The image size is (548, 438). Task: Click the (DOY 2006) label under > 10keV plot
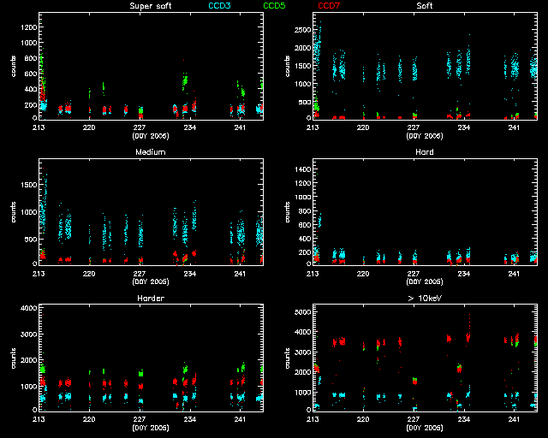click(424, 427)
